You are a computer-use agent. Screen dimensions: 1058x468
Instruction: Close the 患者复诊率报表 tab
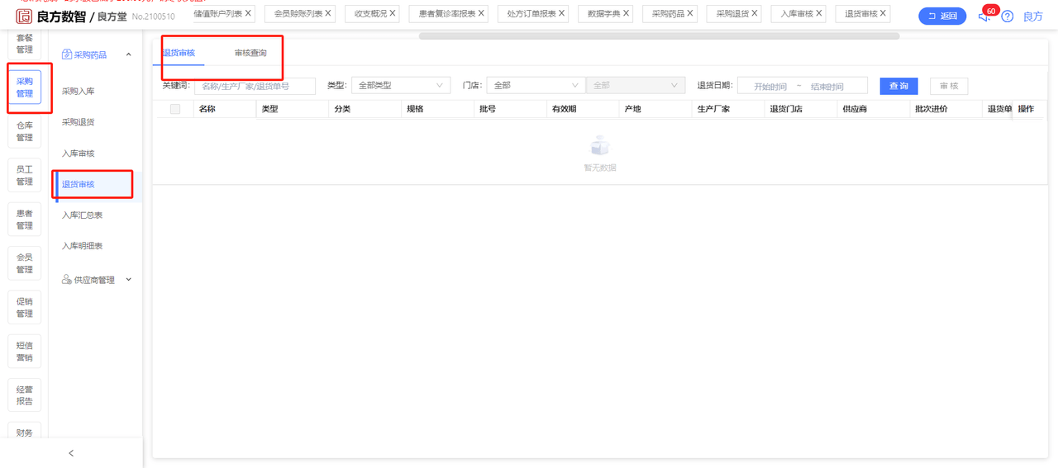481,13
